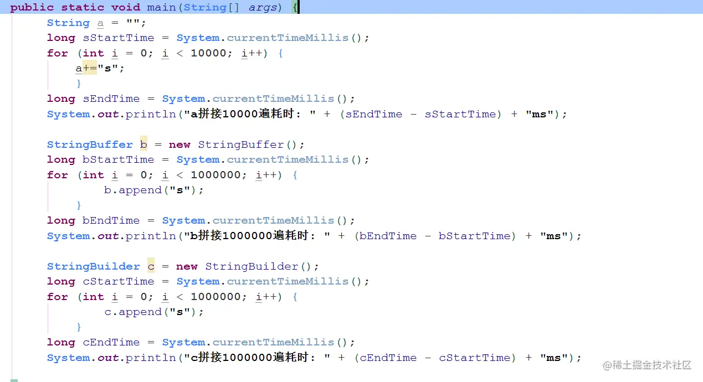Click "sEndTime" in its long declaration line
The width and height of the screenshot is (703, 382).
[x=111, y=99]
